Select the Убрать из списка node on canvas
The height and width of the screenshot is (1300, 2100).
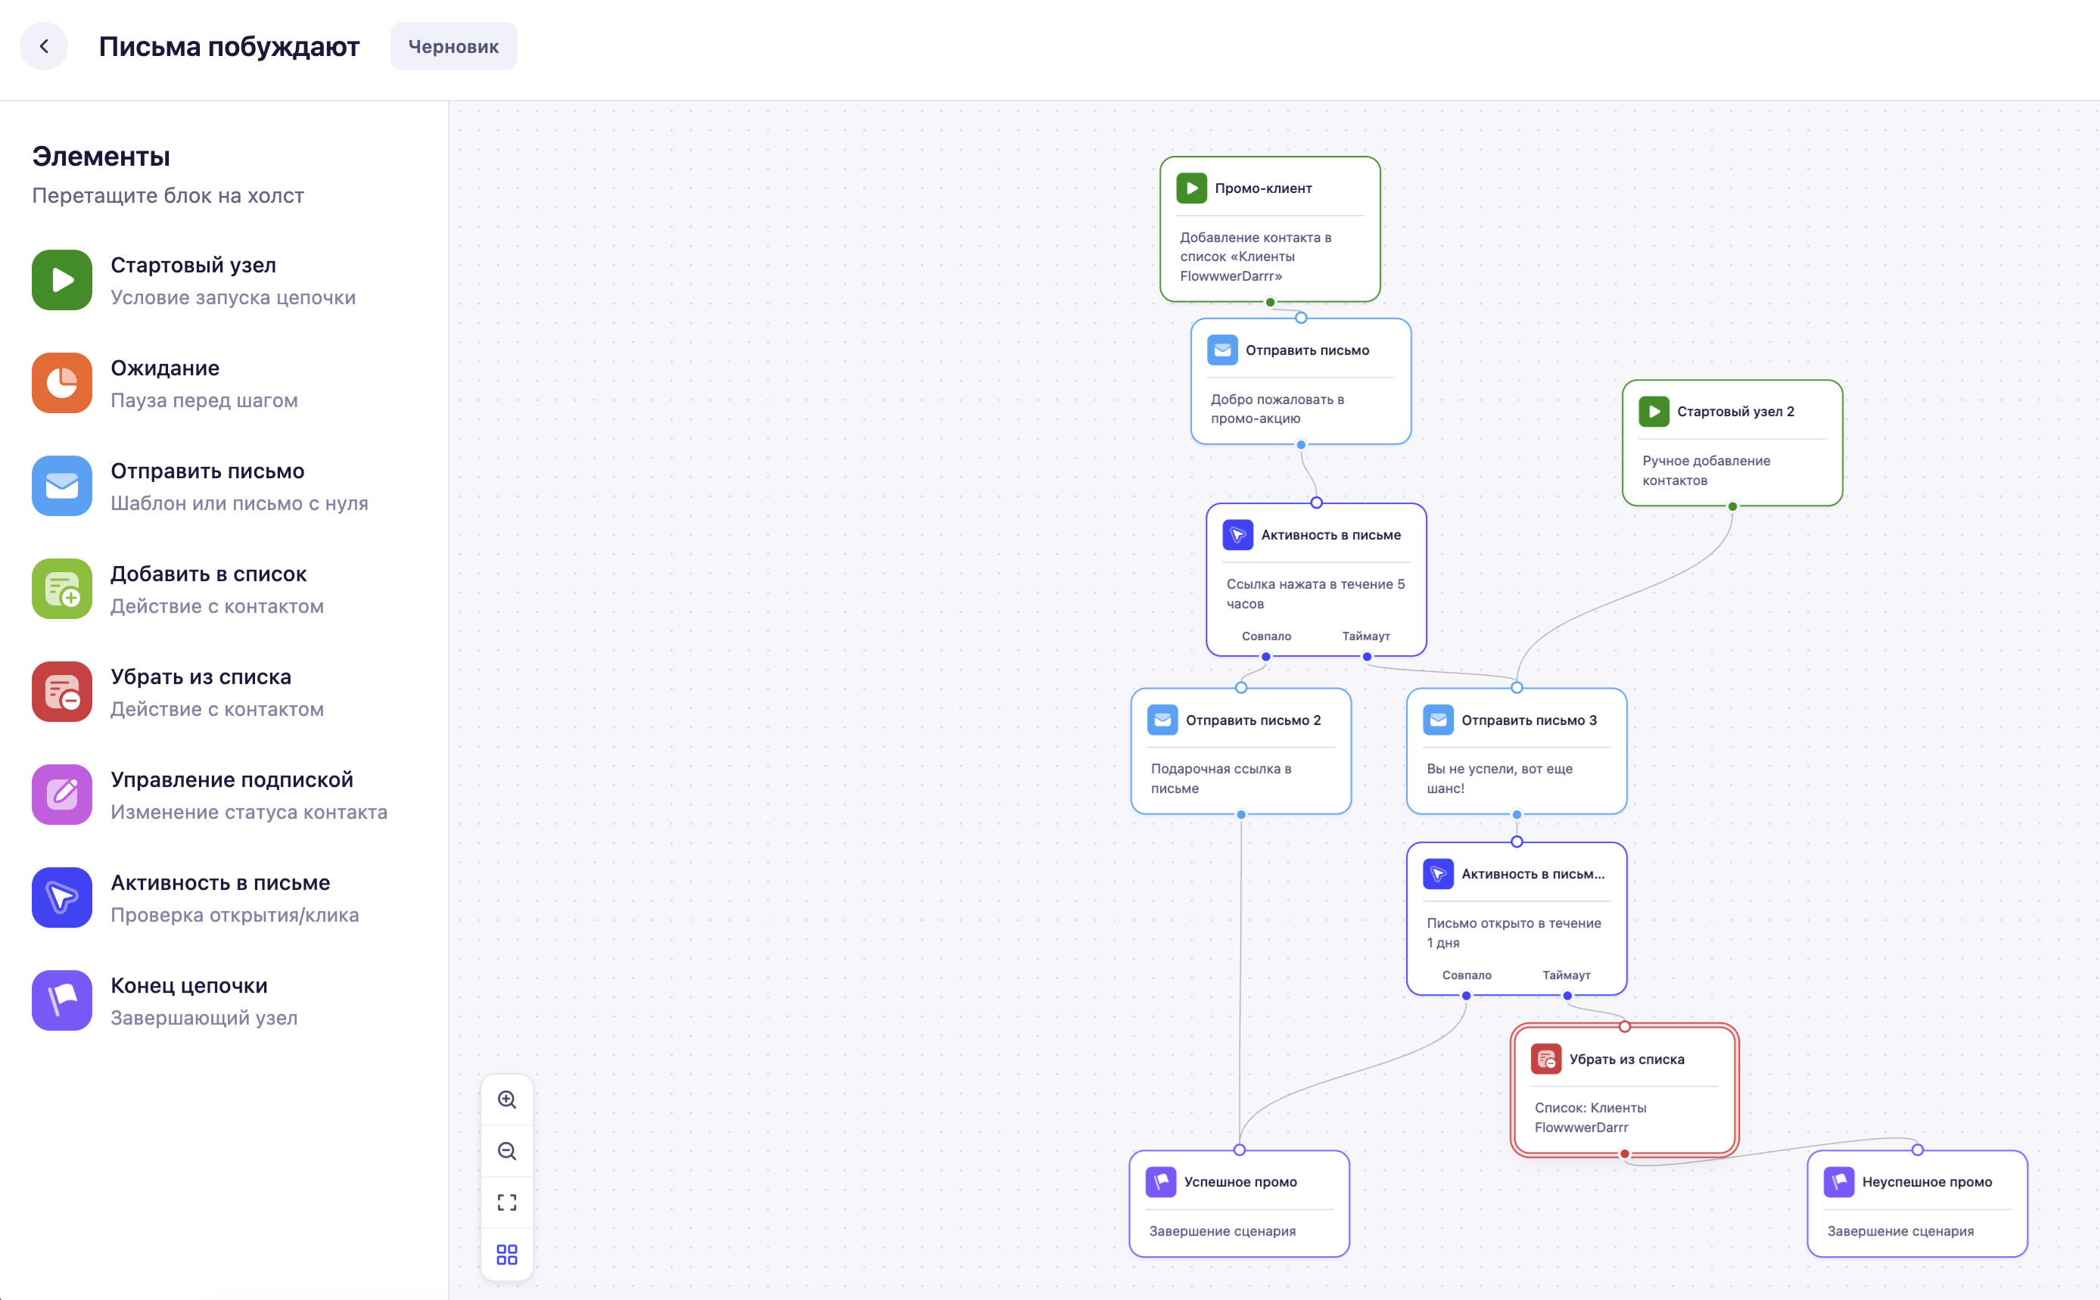[1625, 1090]
